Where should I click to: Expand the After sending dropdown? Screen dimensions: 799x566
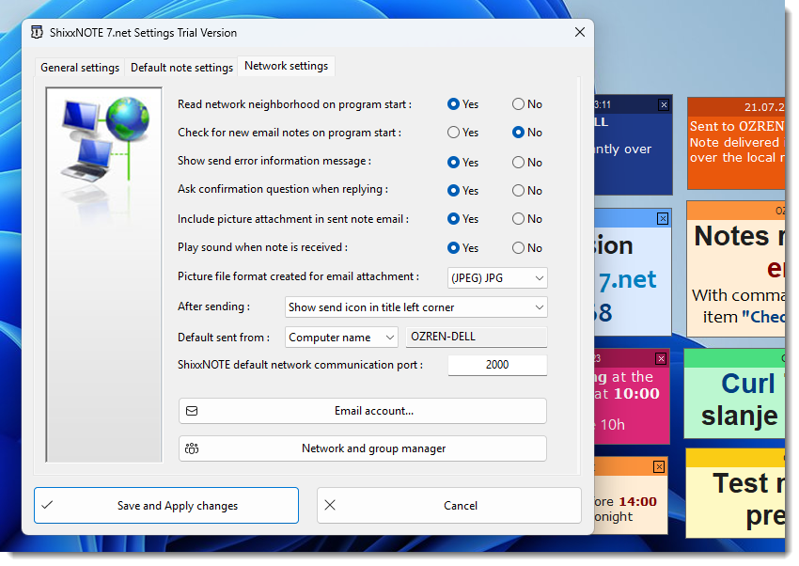pos(415,307)
